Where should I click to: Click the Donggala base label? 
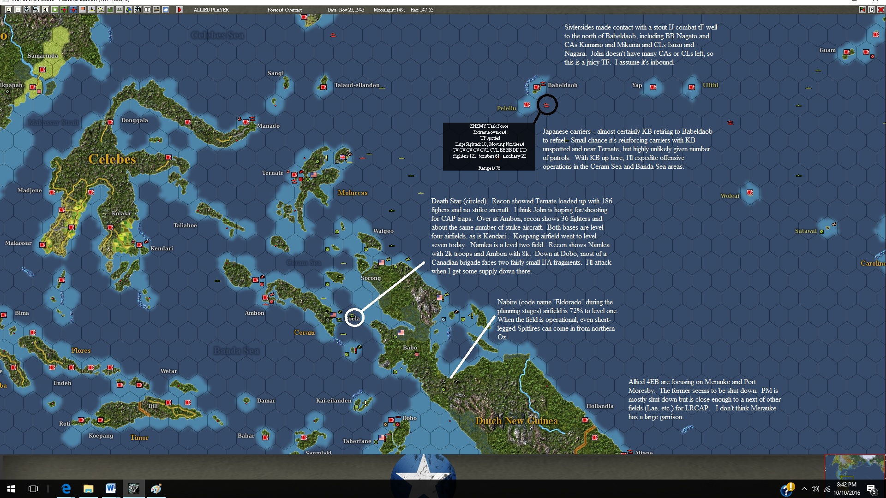tap(135, 120)
